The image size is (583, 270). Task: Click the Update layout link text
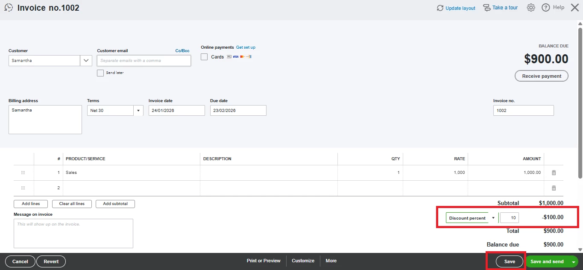point(460,8)
